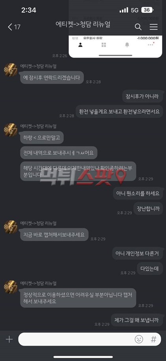The image size is (166, 361).
Task: Tap the bottom-most sender profile avatar
Action: (x=11, y=287)
